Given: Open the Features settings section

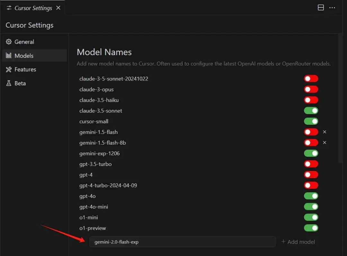Looking at the screenshot, I should coord(25,69).
